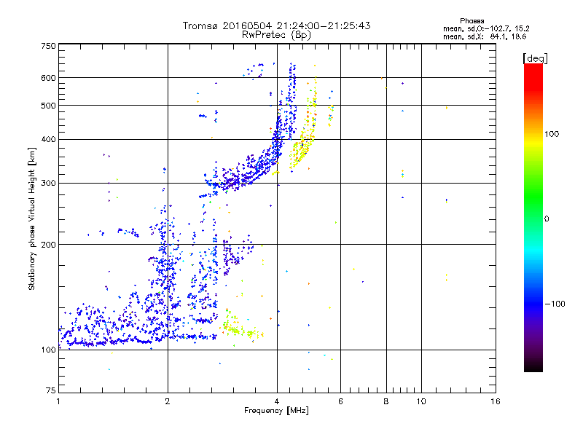Click the plot title 'Tromsø 20160504 21:24:00-21:25:43'
This screenshot has width=583, height=437.
(276, 25)
